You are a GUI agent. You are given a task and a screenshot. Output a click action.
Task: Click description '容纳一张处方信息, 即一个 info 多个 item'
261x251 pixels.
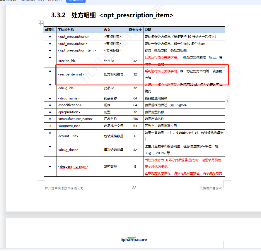175,44
